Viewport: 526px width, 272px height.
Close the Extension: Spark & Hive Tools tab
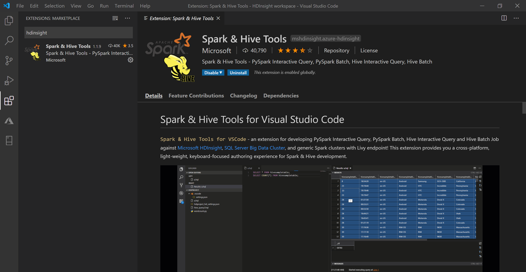(218, 18)
